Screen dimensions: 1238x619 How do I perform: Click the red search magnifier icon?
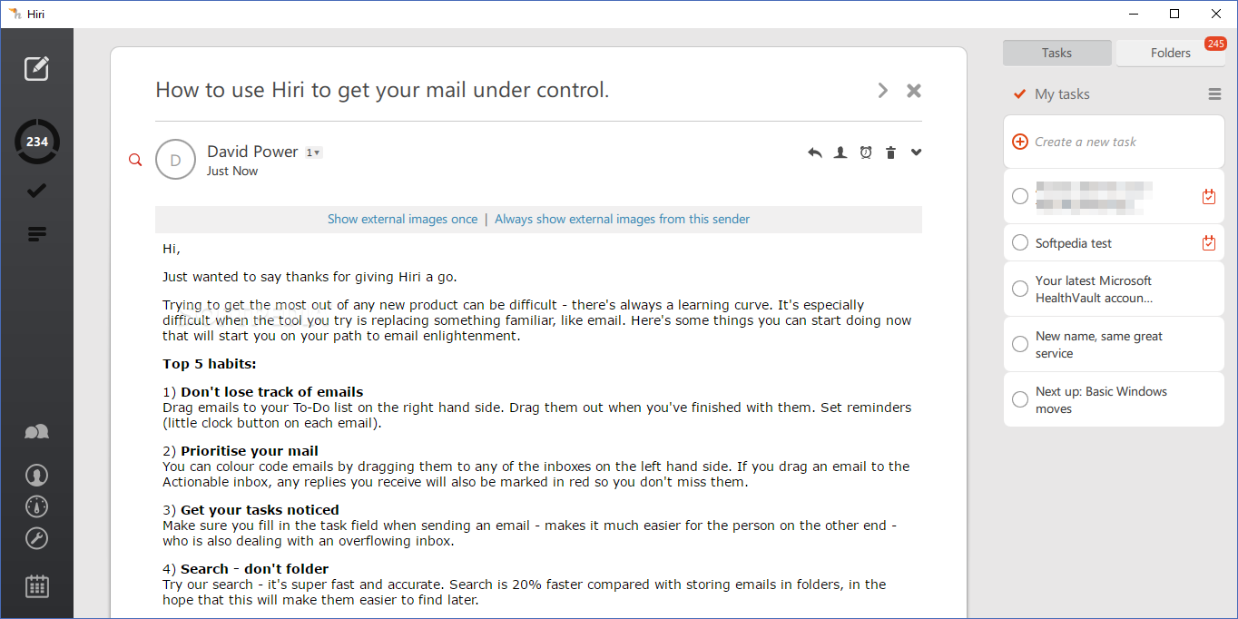pos(135,161)
